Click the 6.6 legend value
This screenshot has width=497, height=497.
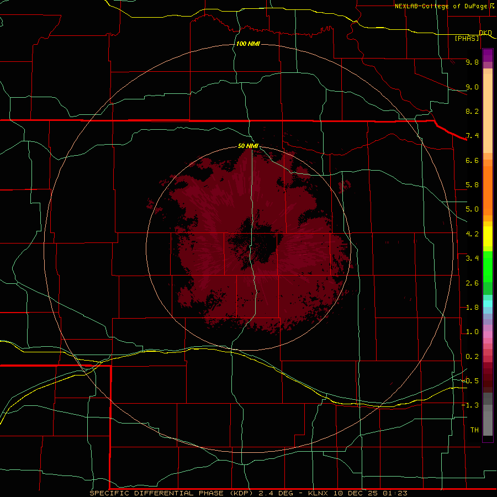tap(472, 160)
